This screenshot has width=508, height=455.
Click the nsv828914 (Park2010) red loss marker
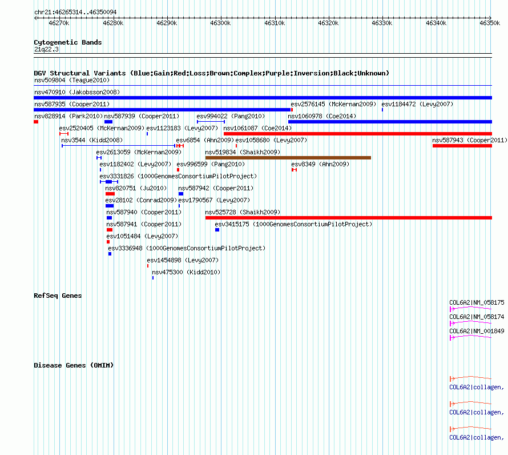click(36, 122)
